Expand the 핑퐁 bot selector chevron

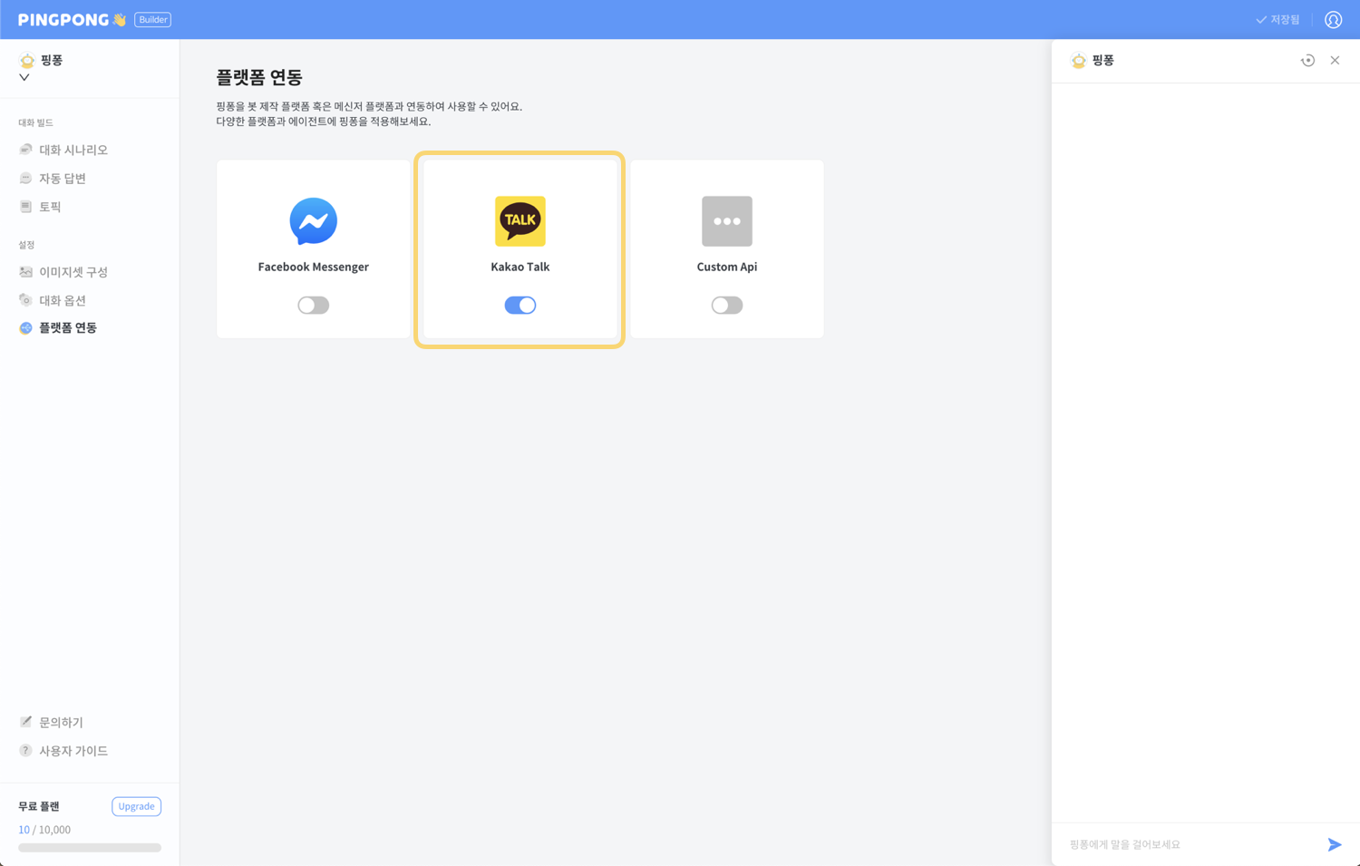click(x=24, y=78)
